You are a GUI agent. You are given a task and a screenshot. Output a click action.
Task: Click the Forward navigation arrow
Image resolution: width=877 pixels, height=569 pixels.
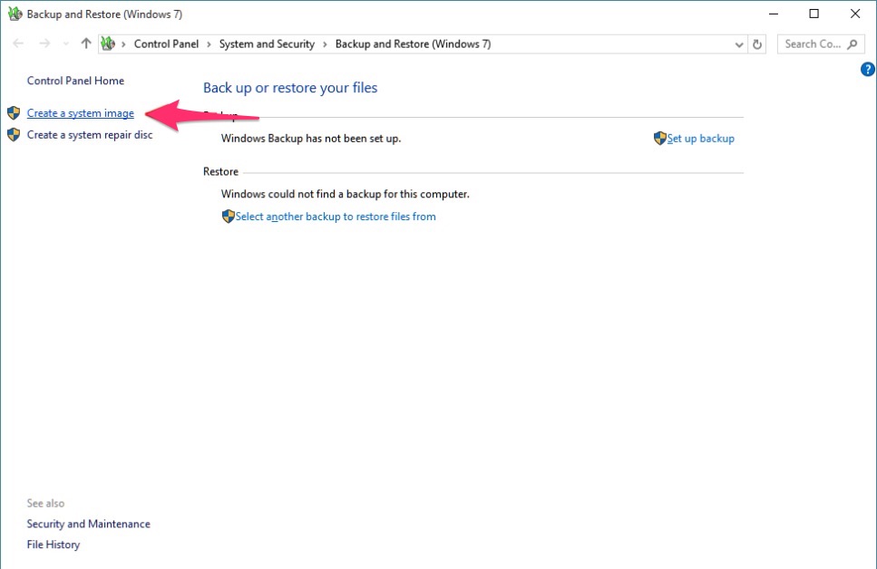[44, 43]
